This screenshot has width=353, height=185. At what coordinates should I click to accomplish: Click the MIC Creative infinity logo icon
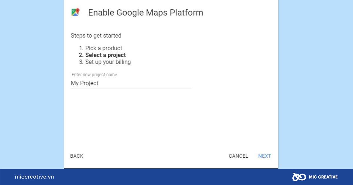click(299, 177)
